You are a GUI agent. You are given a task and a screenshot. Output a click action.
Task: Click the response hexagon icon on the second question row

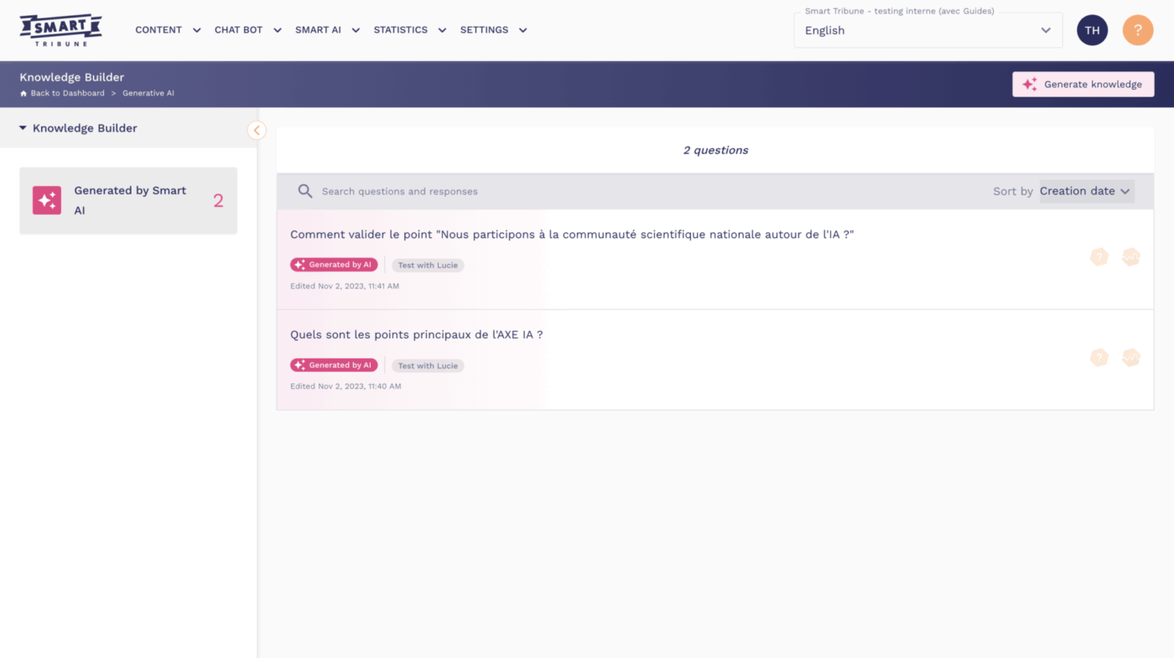tap(1130, 357)
